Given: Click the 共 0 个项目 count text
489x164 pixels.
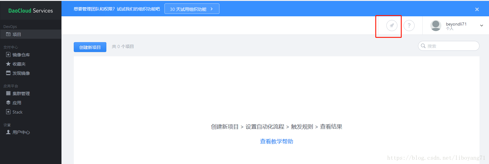Looking at the screenshot, I should tap(123, 46).
